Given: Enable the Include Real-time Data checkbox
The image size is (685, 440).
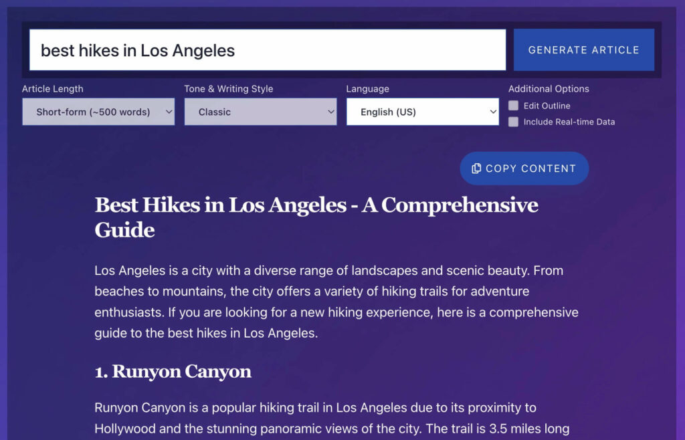Looking at the screenshot, I should click(x=512, y=121).
